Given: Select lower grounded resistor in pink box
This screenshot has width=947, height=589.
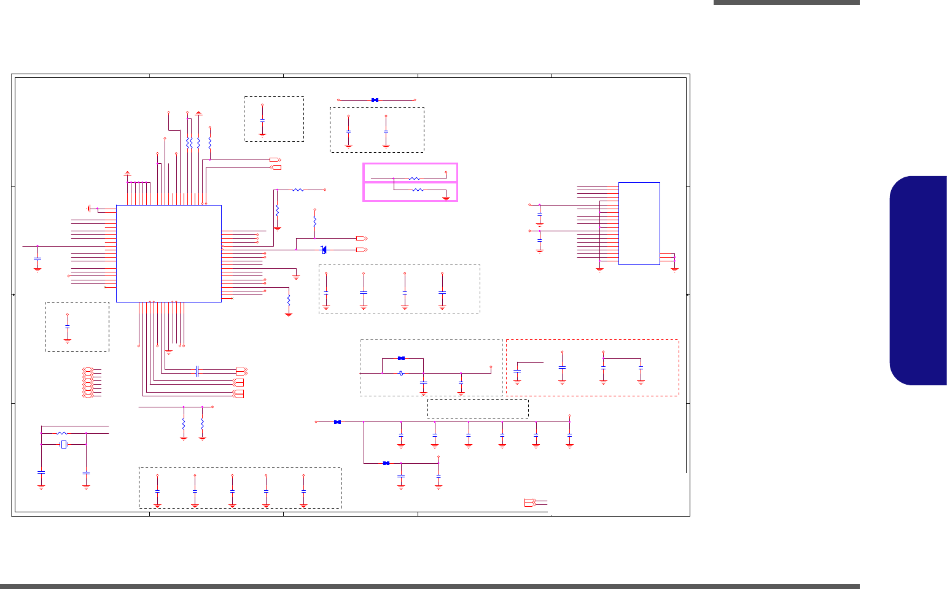Looking at the screenshot, I should pyautogui.click(x=418, y=190).
